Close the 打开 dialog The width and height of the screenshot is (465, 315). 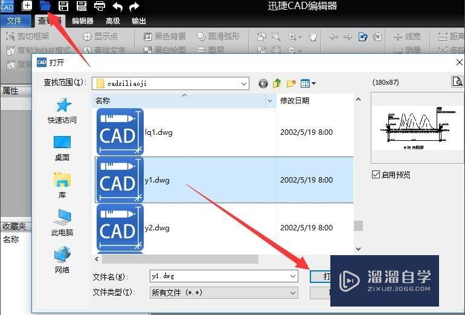click(459, 62)
